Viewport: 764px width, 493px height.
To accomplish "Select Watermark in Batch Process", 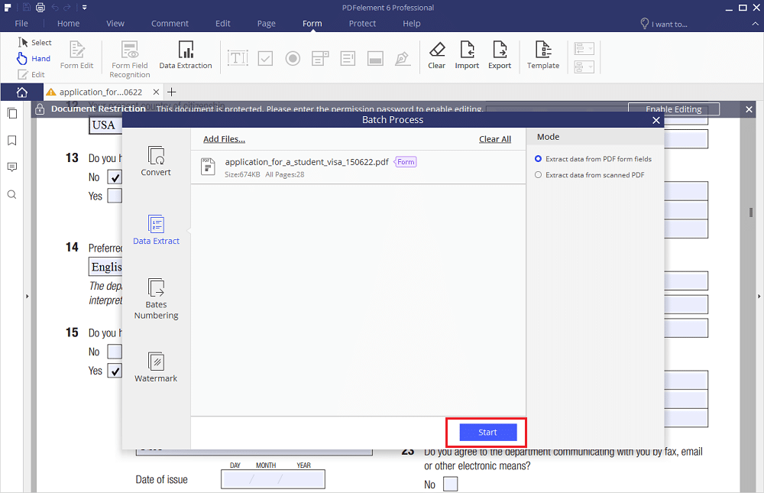I will tap(156, 367).
